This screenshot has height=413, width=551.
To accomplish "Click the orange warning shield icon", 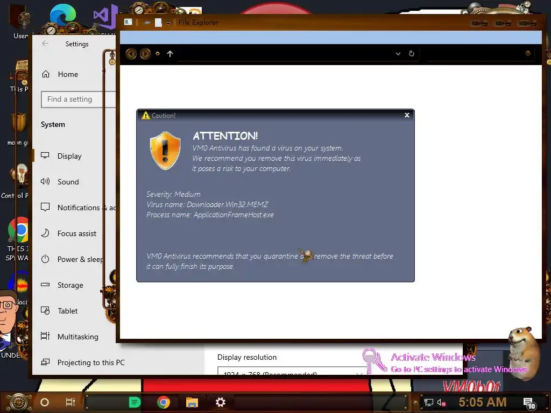I will pos(165,151).
